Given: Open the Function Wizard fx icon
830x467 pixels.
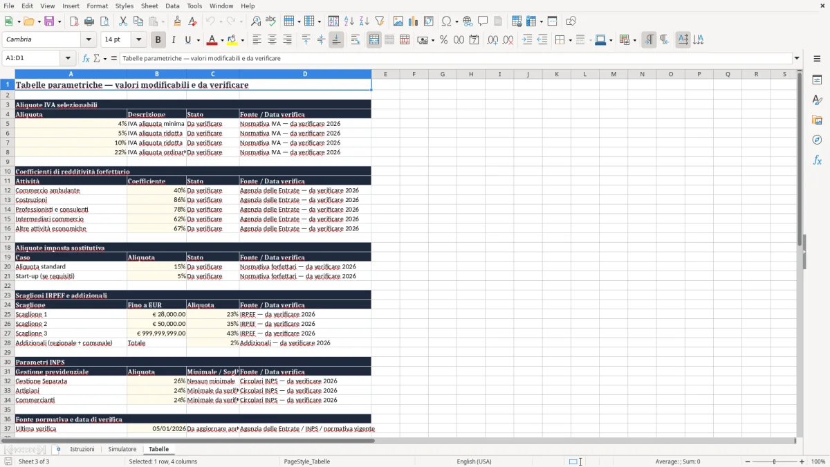Looking at the screenshot, I should tap(86, 59).
